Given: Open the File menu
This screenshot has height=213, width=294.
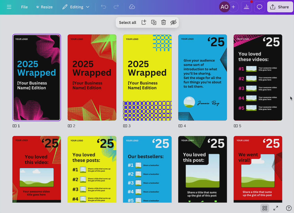Looking at the screenshot, I should (x=24, y=7).
